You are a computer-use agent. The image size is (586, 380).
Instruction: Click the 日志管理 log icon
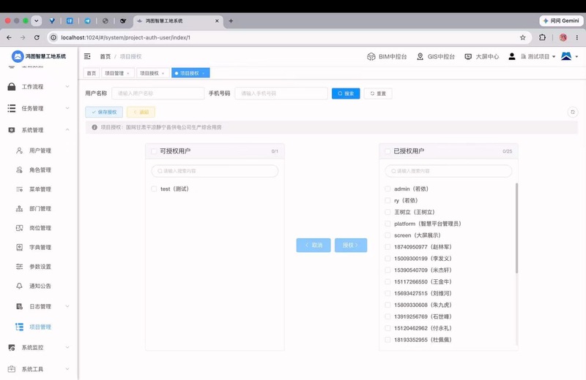[x=20, y=306]
